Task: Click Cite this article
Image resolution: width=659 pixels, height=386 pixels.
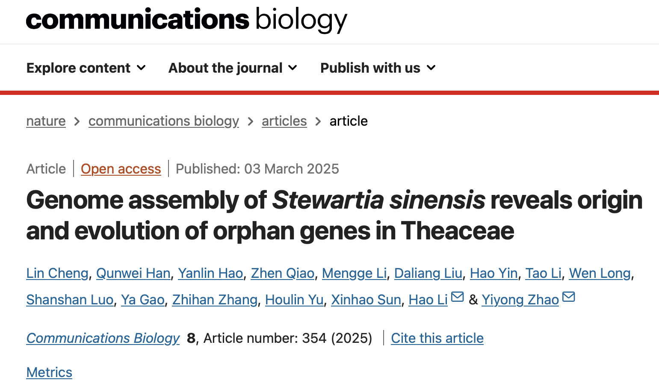Action: (437, 338)
